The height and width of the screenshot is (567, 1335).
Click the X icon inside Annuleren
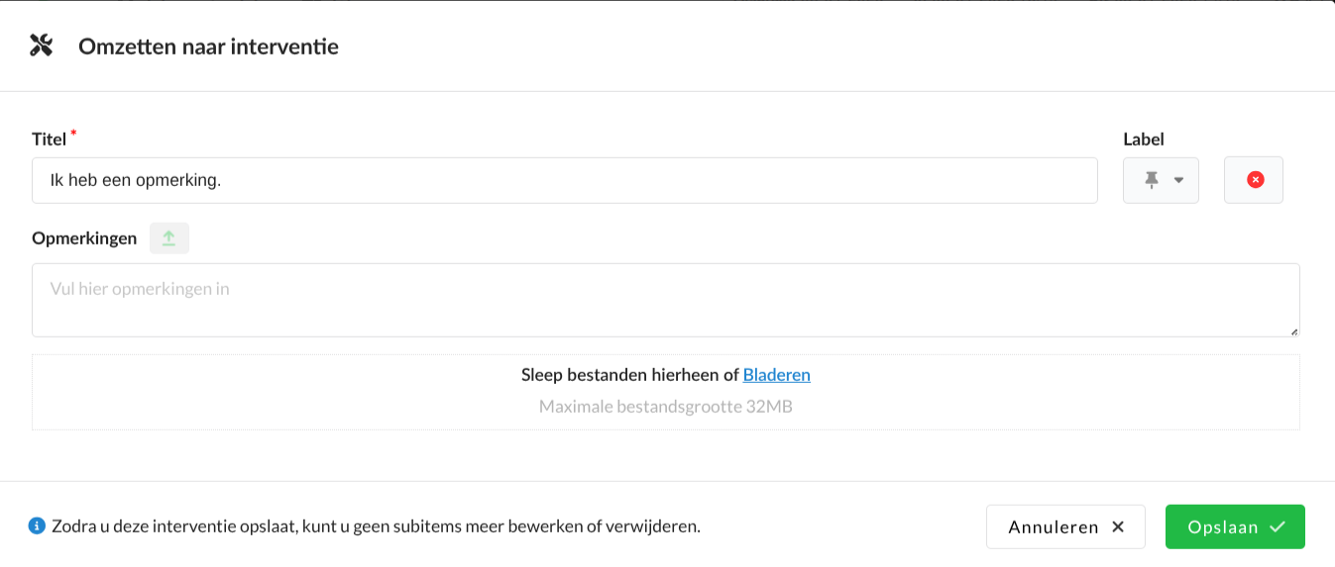[1118, 527]
